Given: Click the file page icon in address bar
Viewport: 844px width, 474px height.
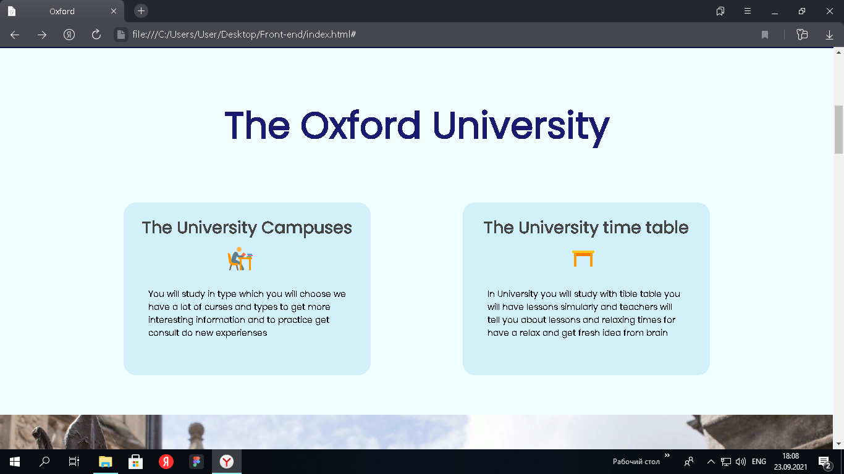Looking at the screenshot, I should 121,35.
